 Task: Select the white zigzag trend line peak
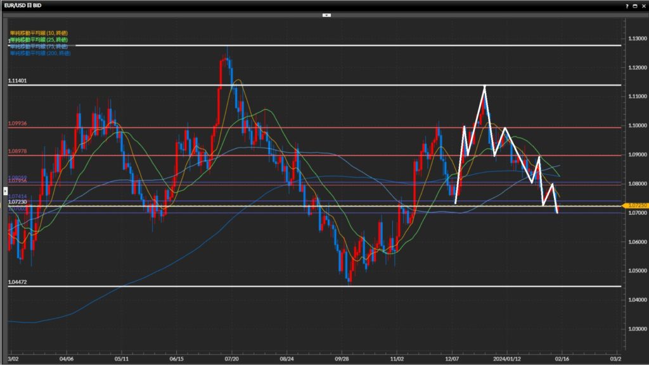[x=484, y=86]
